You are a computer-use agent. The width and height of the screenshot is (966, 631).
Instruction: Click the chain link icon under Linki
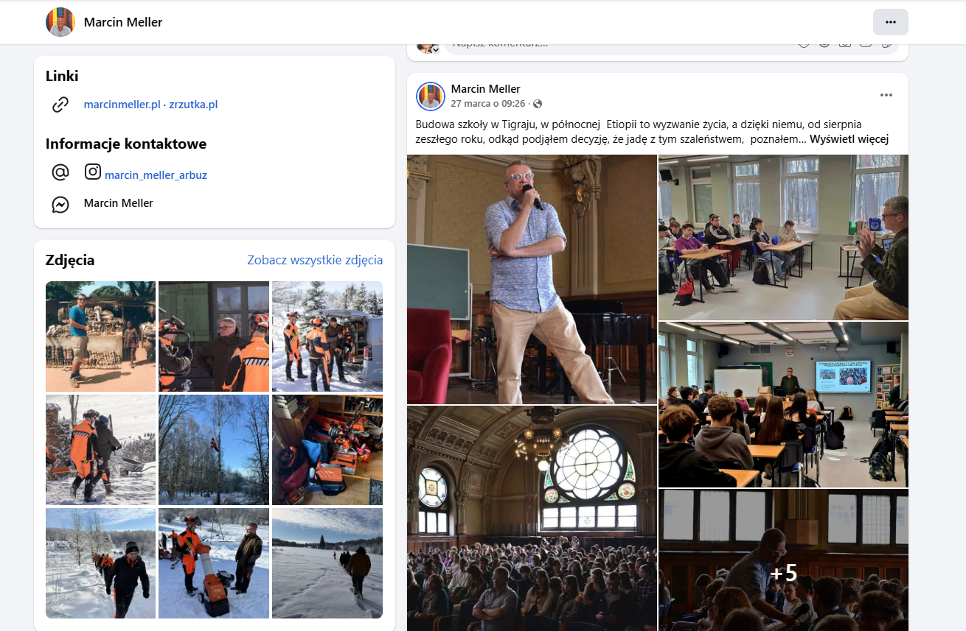point(60,105)
